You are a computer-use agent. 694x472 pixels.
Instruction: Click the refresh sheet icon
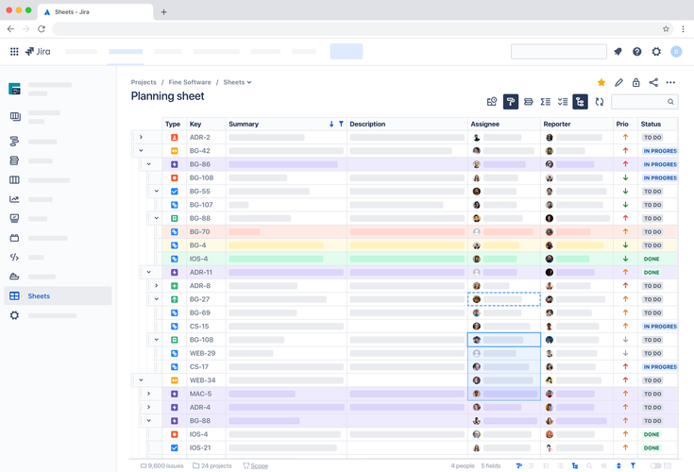[600, 102]
